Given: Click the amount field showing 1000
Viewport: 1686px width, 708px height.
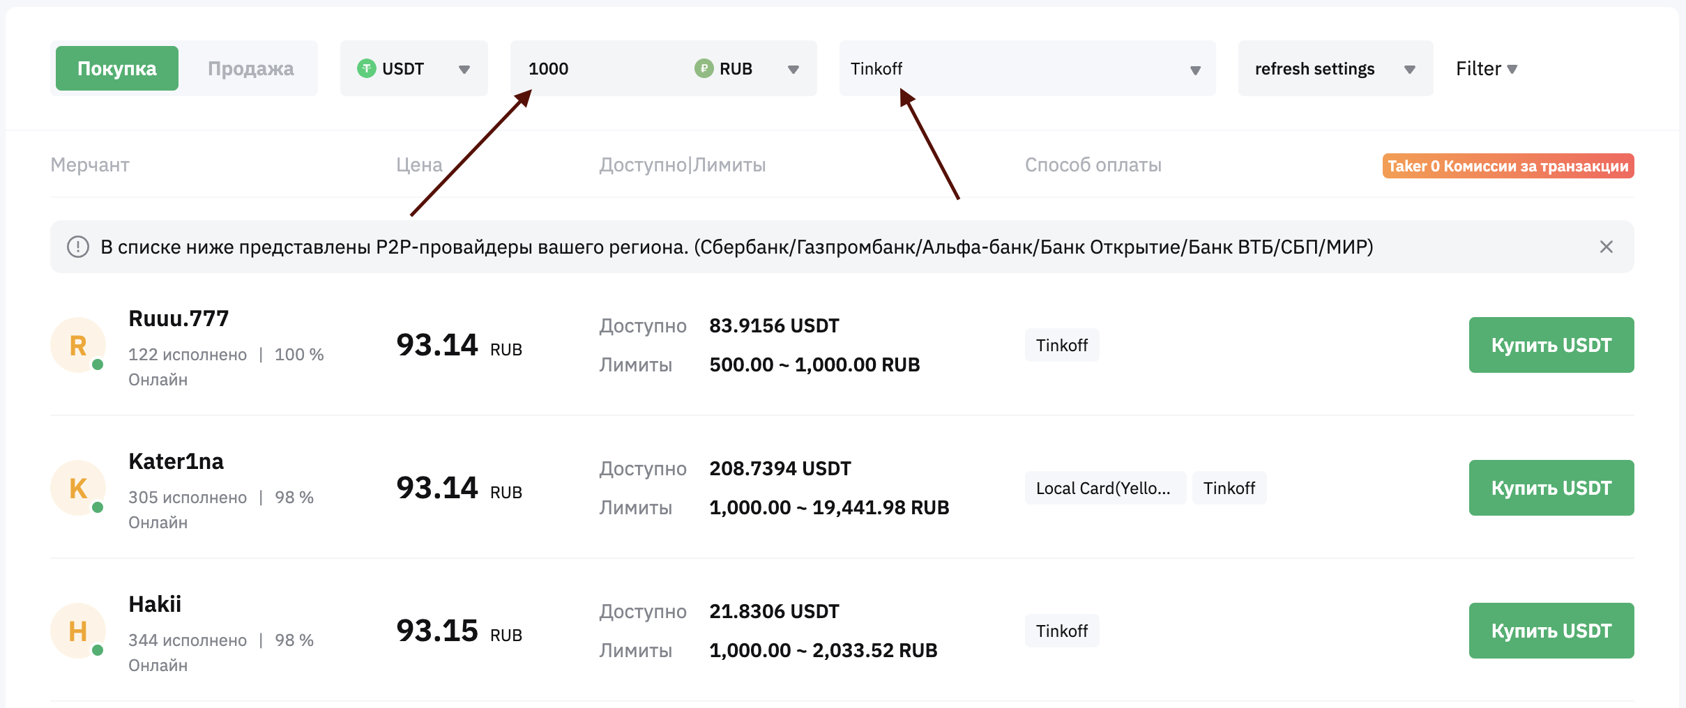Looking at the screenshot, I should 600,69.
